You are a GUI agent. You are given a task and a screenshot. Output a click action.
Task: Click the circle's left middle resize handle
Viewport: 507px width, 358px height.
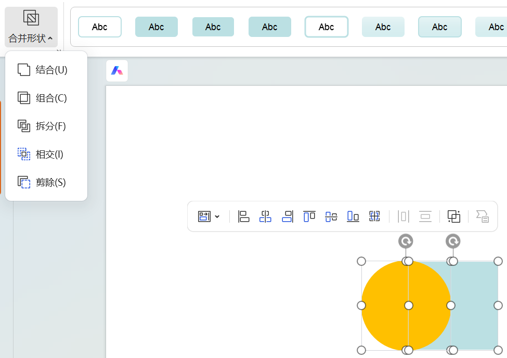click(361, 305)
